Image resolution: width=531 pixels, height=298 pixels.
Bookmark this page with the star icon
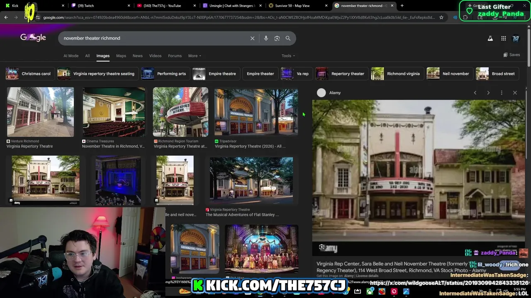tap(441, 17)
